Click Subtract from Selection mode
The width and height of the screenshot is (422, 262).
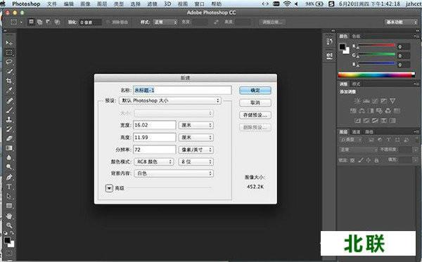(49, 22)
